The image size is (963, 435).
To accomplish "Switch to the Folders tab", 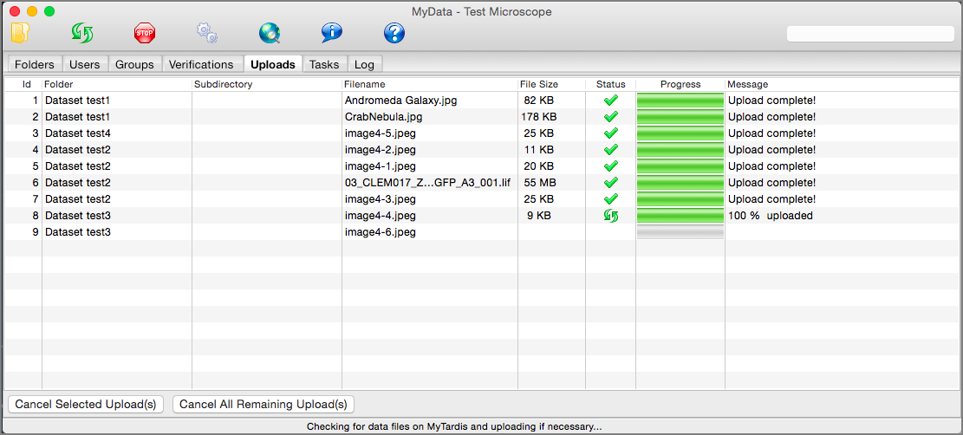I will point(35,64).
